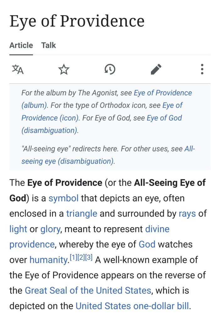The image size is (220, 322).
Task: Select the Article tab
Action: [21, 45]
